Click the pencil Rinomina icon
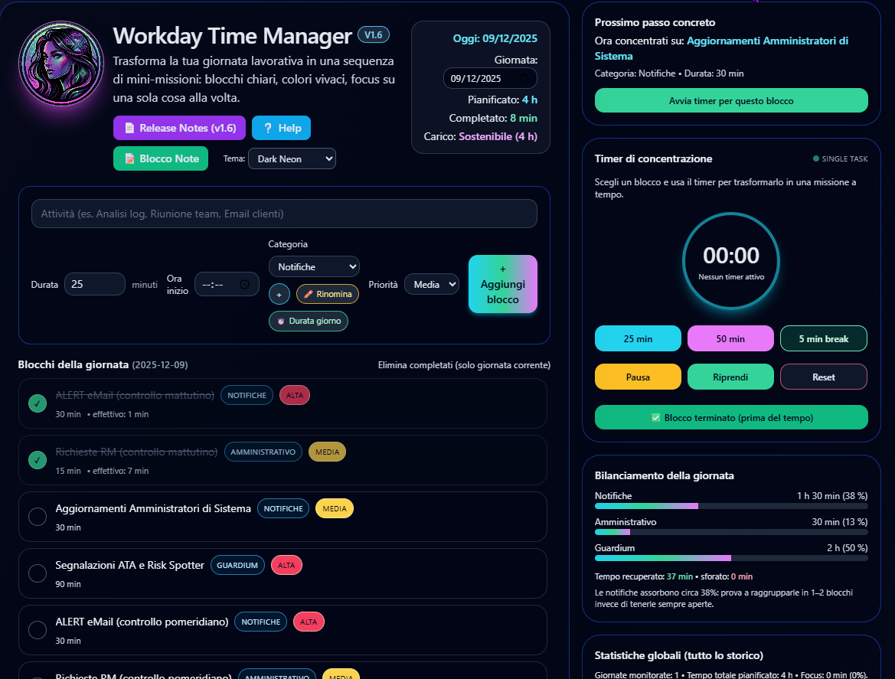The width and height of the screenshot is (895, 679). [x=309, y=294]
